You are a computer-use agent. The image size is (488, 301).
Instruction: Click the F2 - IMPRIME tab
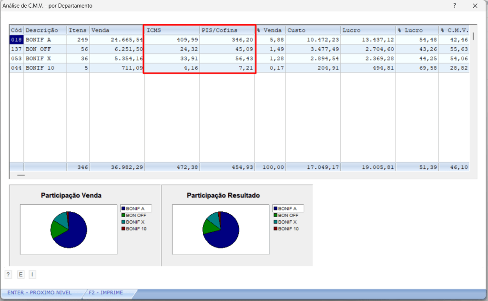pos(106,292)
